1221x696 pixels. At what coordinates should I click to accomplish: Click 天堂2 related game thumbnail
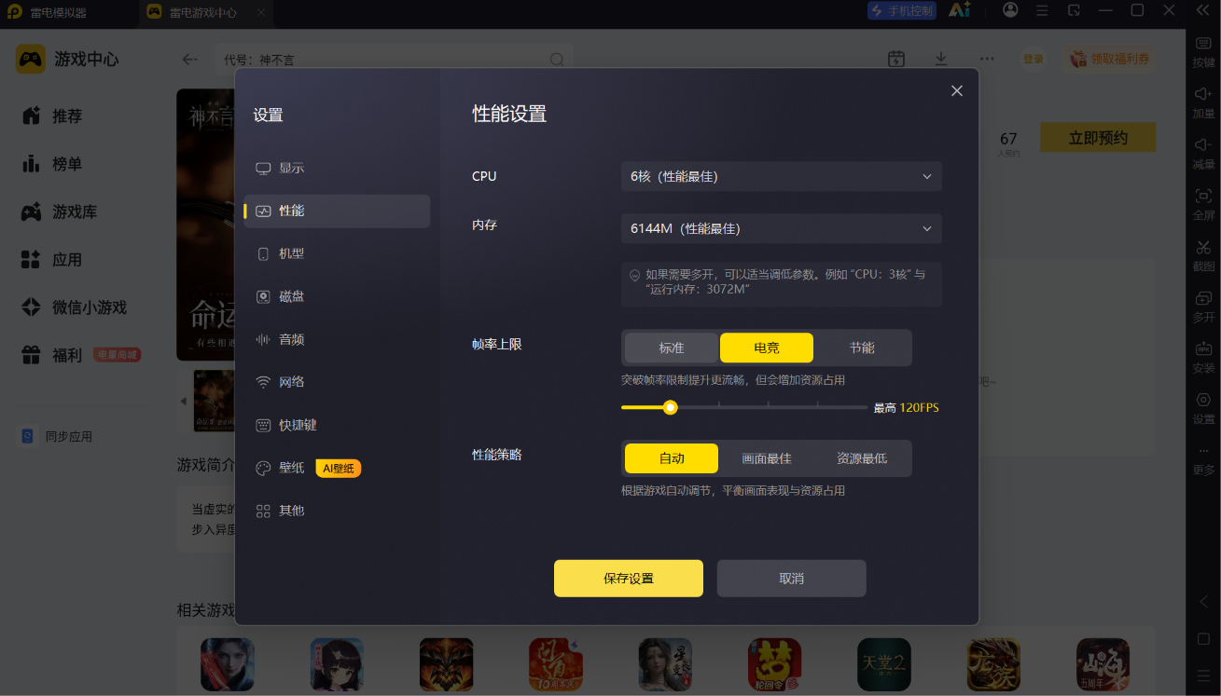(x=884, y=663)
